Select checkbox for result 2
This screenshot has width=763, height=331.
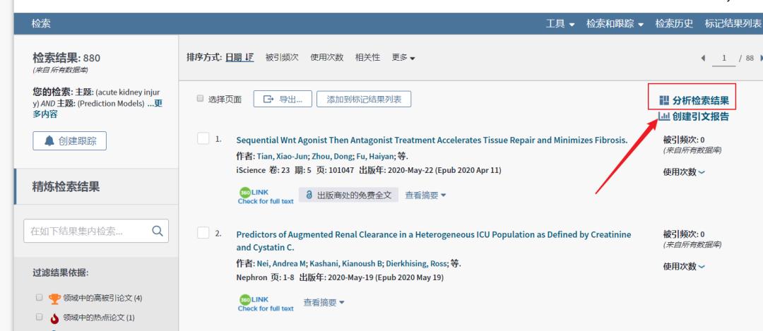(x=203, y=233)
